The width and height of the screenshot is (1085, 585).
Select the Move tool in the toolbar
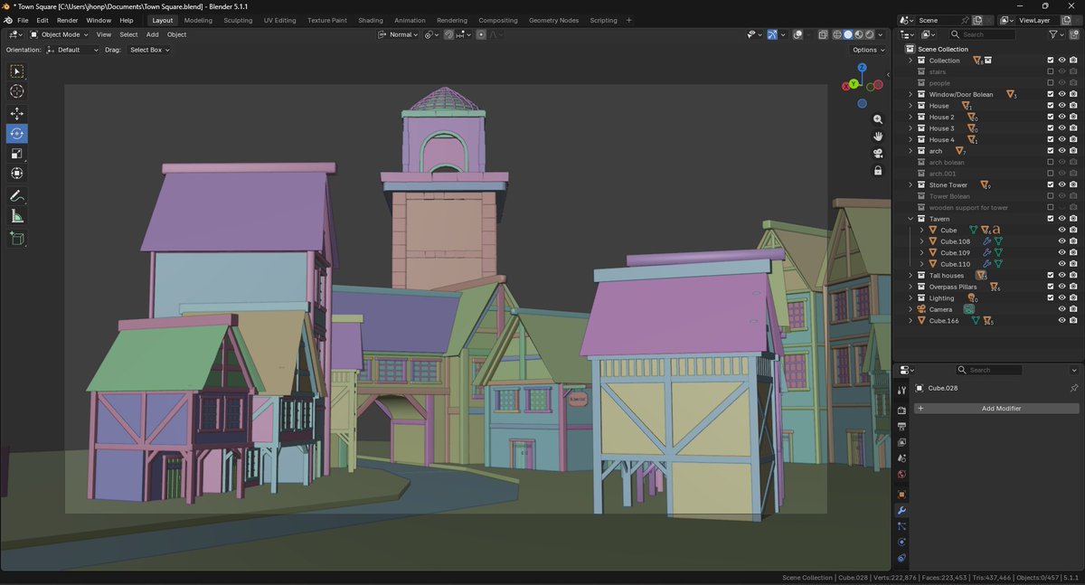(x=16, y=113)
